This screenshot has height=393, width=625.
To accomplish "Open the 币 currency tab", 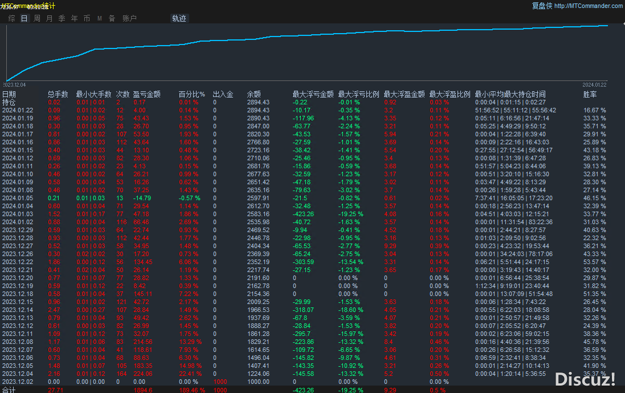I will click(x=87, y=18).
